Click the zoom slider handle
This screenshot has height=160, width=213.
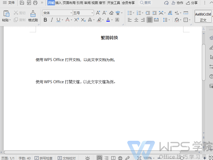(182, 158)
